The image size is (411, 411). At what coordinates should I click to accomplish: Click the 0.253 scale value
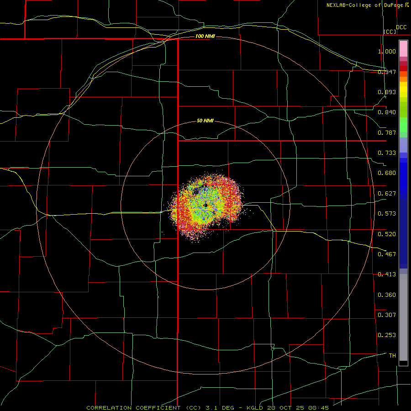pos(387,335)
